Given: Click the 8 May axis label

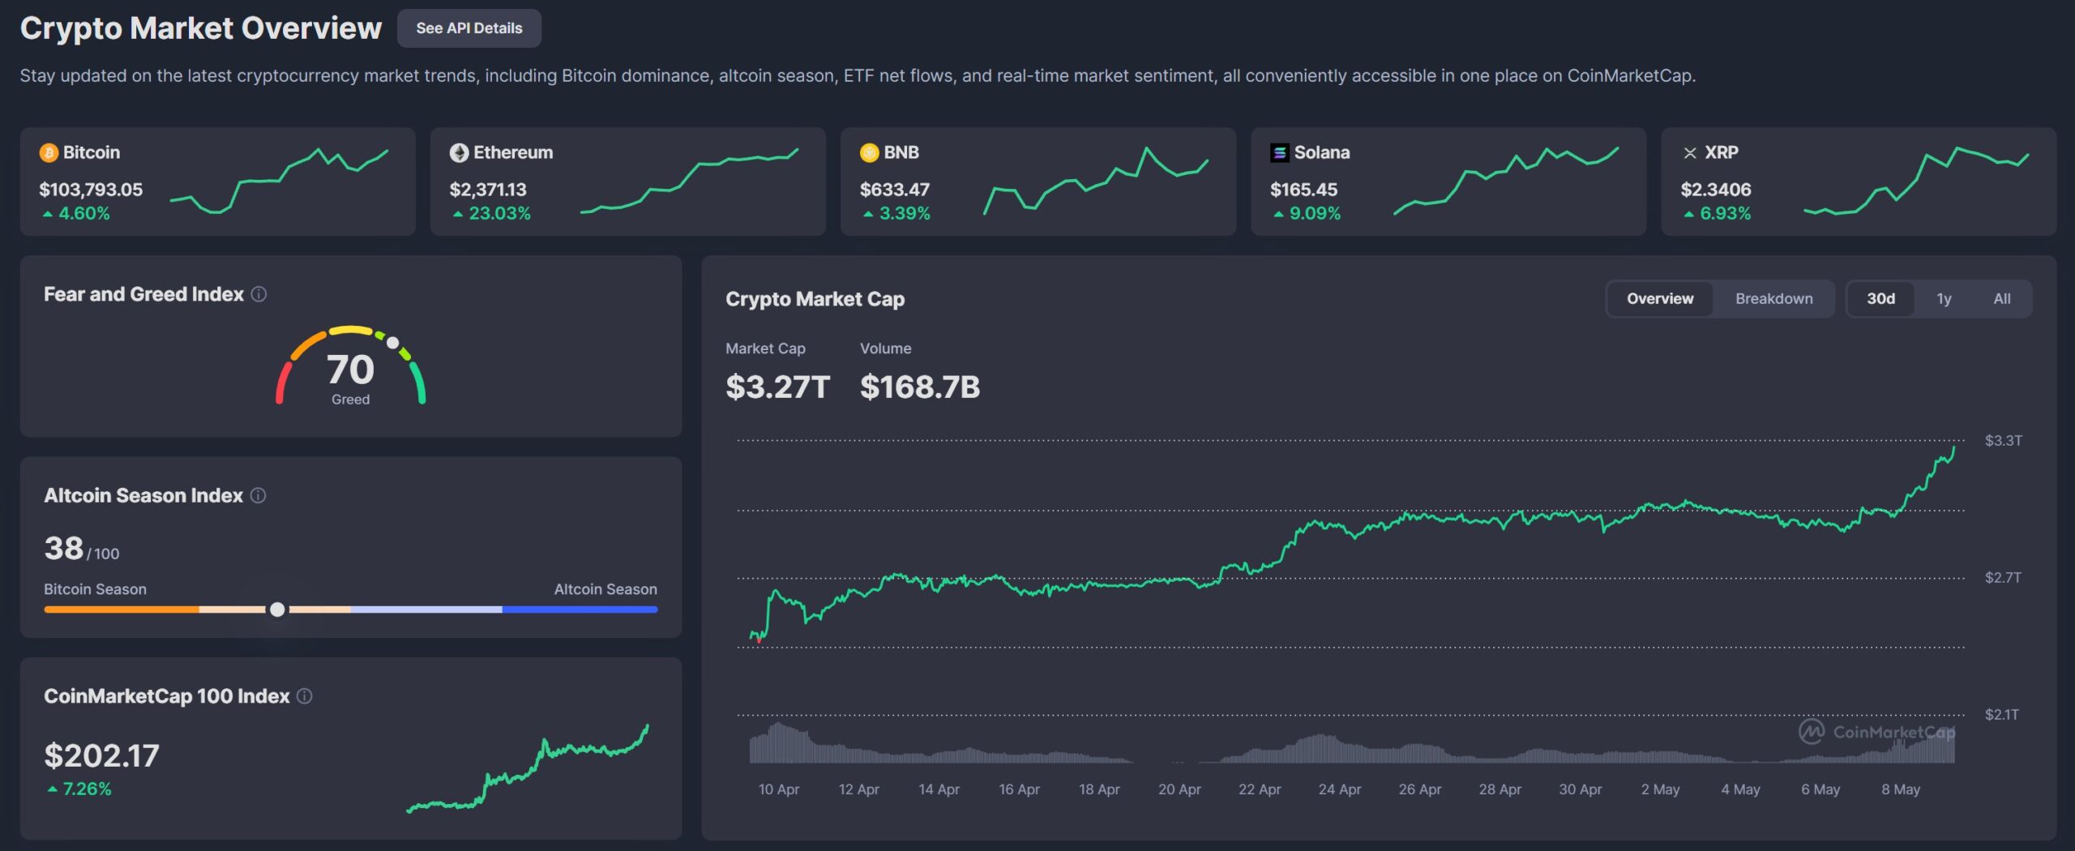Looking at the screenshot, I should point(1901,789).
